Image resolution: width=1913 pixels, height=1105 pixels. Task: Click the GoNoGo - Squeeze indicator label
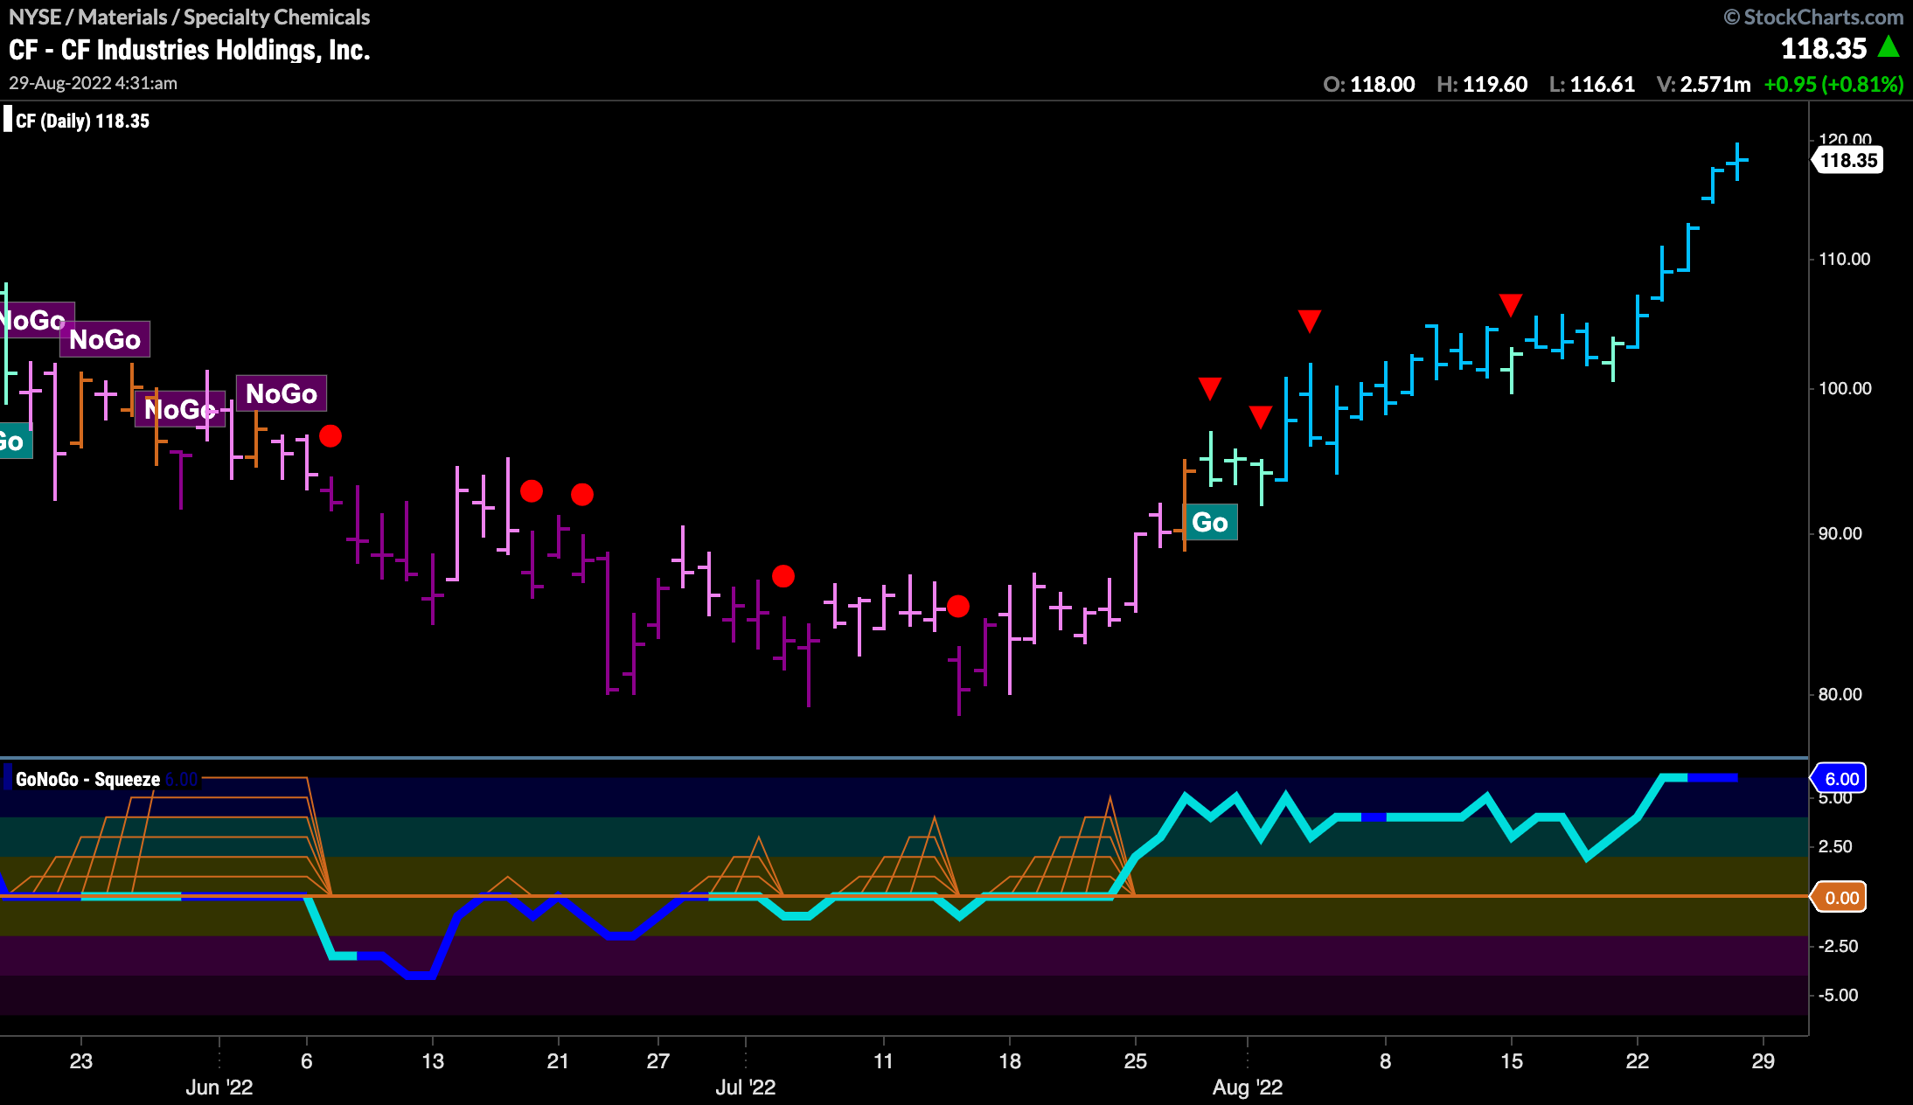click(x=87, y=779)
